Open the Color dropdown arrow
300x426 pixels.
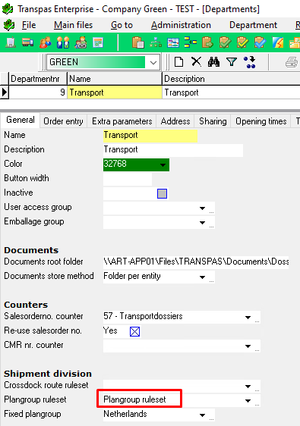coord(163,165)
